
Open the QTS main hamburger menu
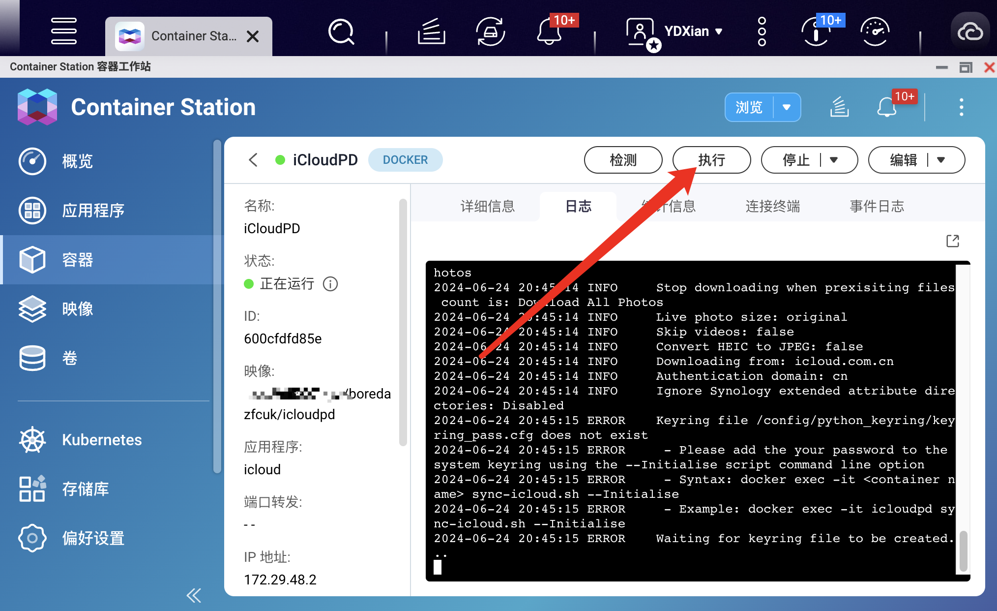coord(64,31)
